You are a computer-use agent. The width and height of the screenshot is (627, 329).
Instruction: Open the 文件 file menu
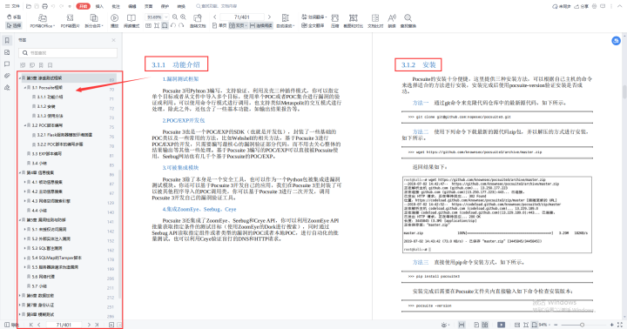pos(12,6)
